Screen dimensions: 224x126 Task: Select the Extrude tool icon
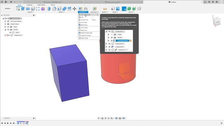click(23, 9)
